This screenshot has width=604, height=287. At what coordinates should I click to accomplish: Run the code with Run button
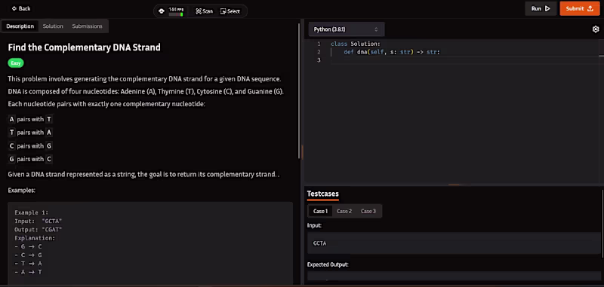[541, 8]
